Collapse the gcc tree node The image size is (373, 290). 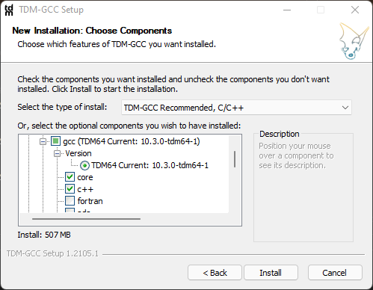[x=43, y=141]
